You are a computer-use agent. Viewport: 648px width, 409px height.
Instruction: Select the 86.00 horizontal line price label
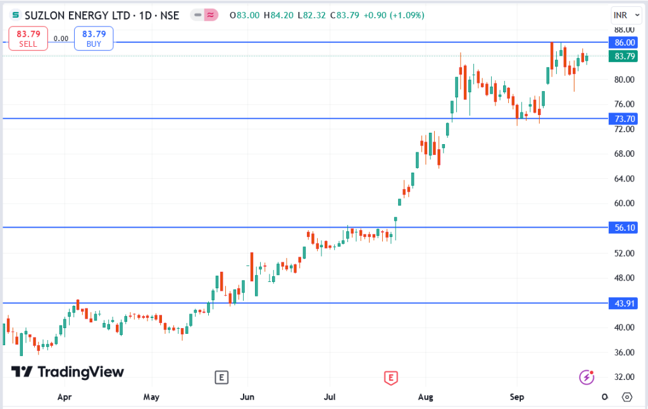pos(623,42)
